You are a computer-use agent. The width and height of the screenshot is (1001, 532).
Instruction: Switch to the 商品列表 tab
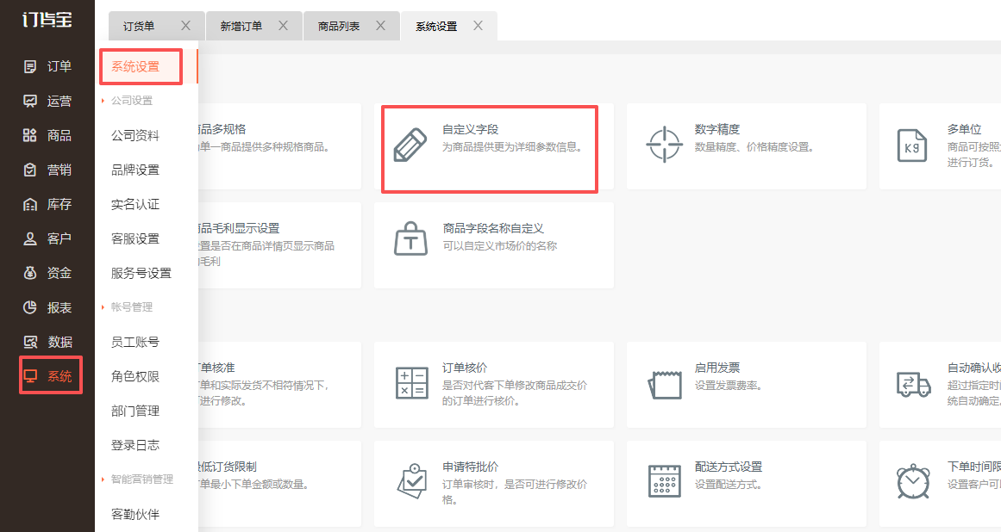tap(352, 26)
